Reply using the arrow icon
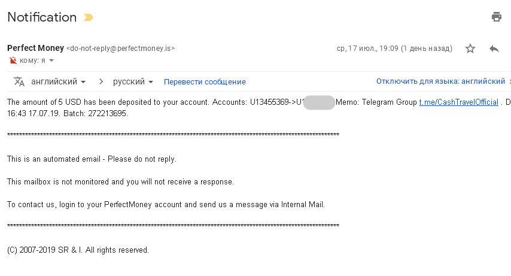511x276 pixels. [494, 49]
